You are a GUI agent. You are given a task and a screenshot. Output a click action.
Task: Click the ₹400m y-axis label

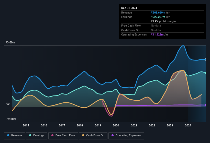click(x=10, y=42)
